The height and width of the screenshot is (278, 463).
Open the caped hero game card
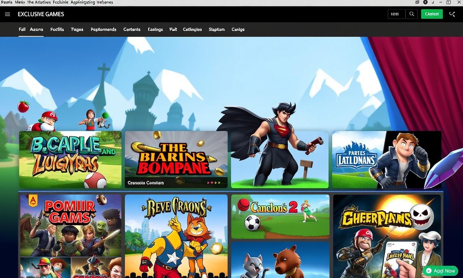280,160
